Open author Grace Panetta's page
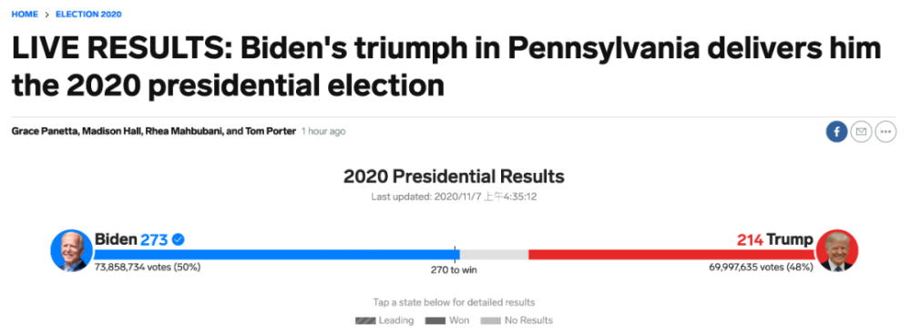911x335 pixels. point(44,132)
